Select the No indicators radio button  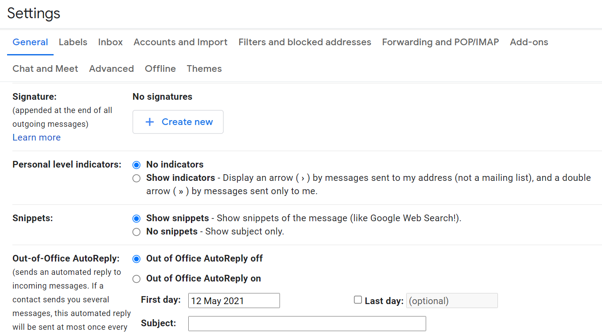click(x=136, y=165)
